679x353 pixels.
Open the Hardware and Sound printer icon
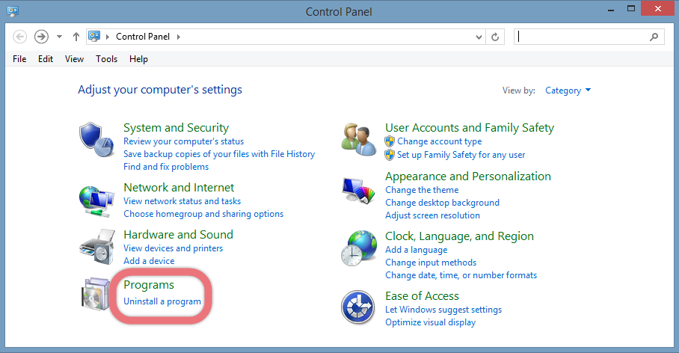coord(97,247)
